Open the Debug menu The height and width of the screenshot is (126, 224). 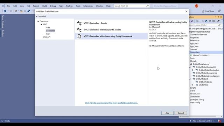point(53,6)
